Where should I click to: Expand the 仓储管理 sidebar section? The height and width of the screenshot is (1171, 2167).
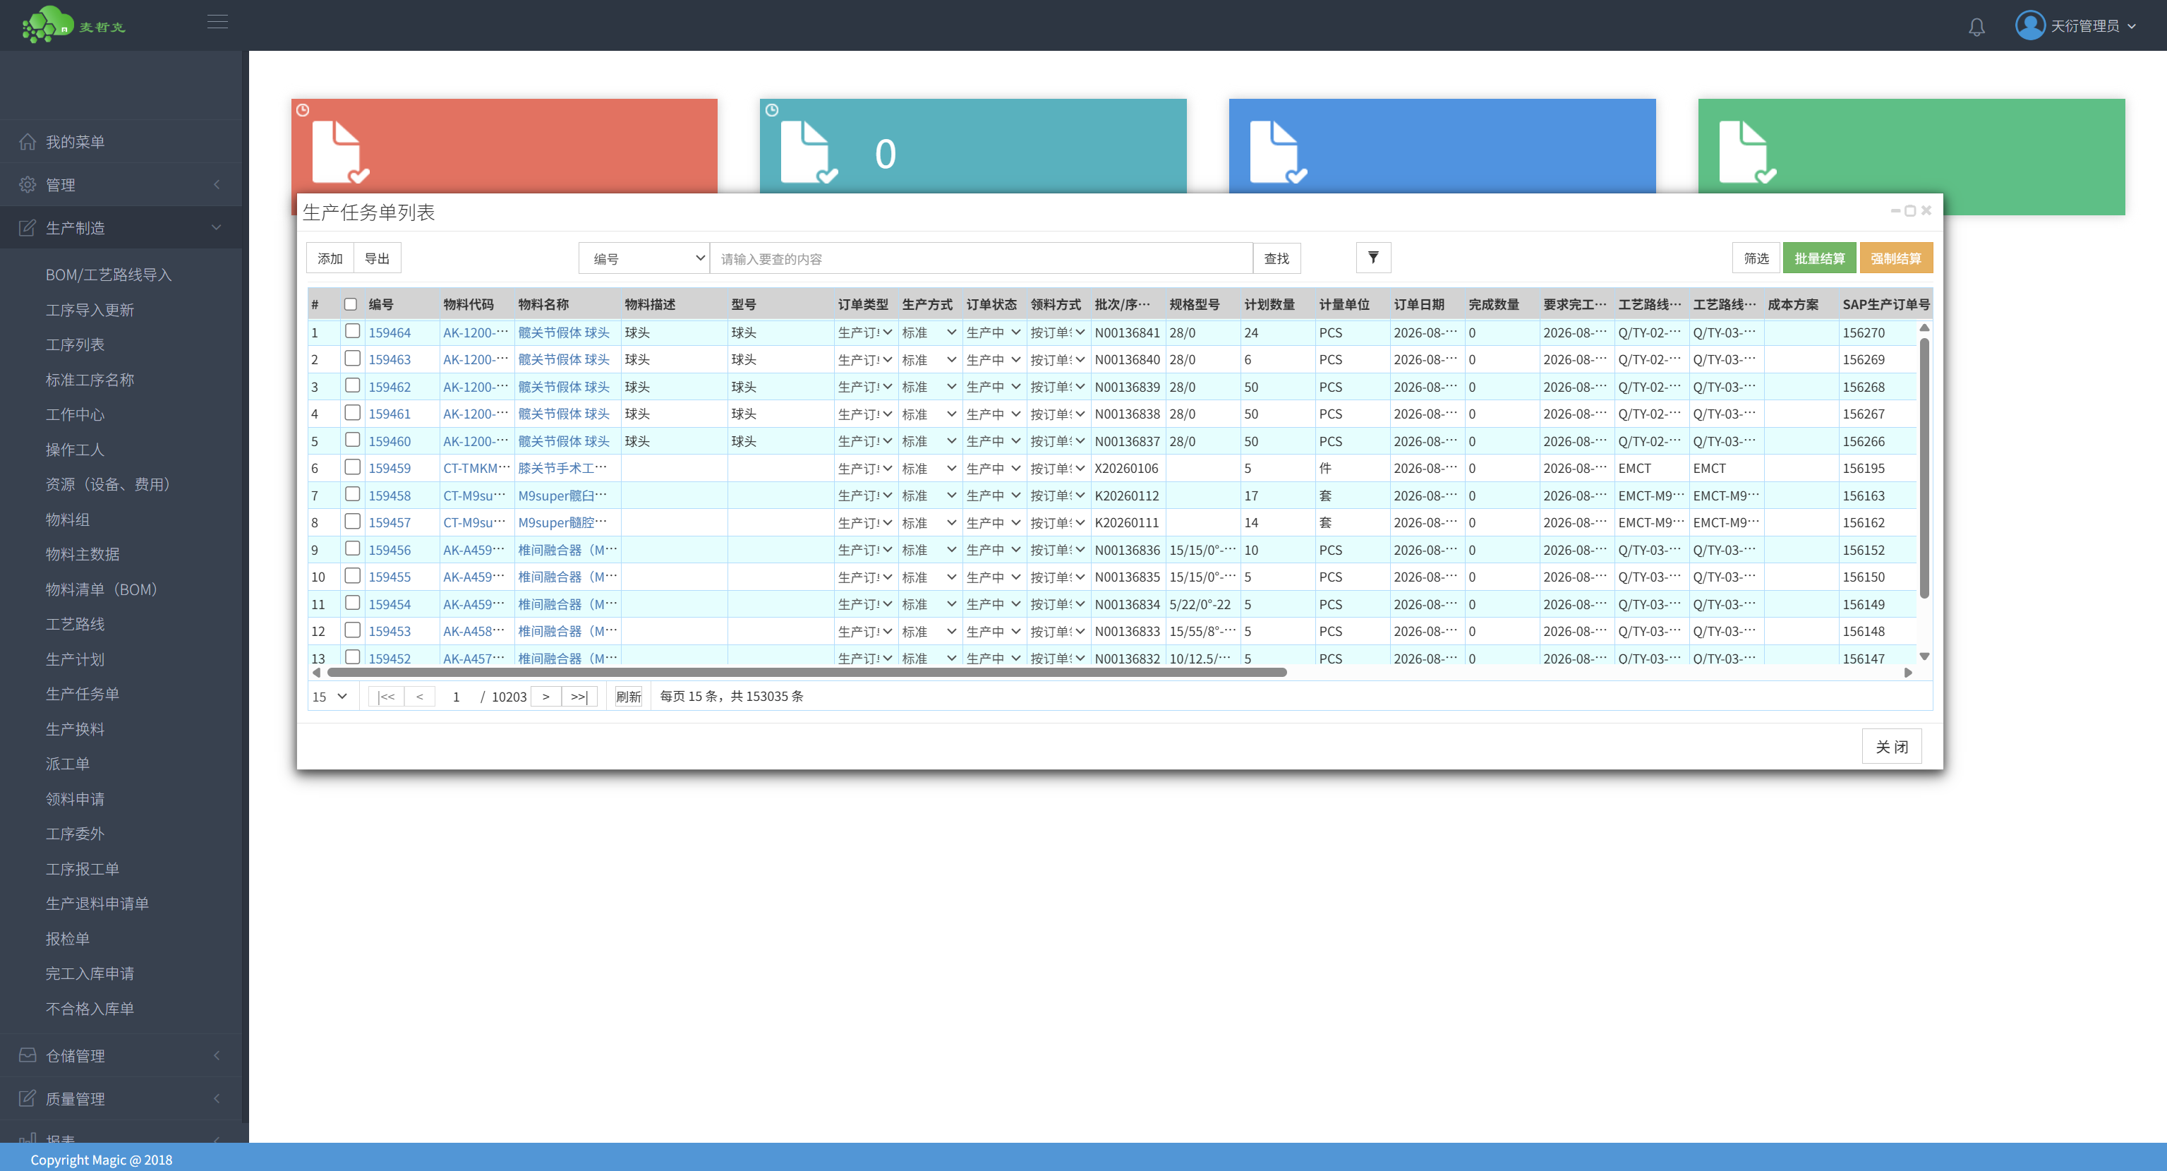(x=121, y=1055)
